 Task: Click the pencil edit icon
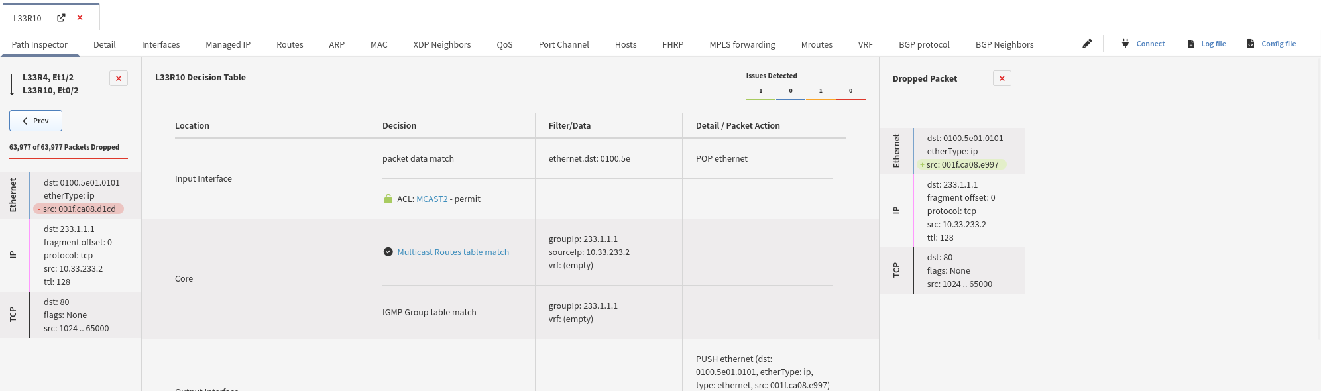(1087, 44)
